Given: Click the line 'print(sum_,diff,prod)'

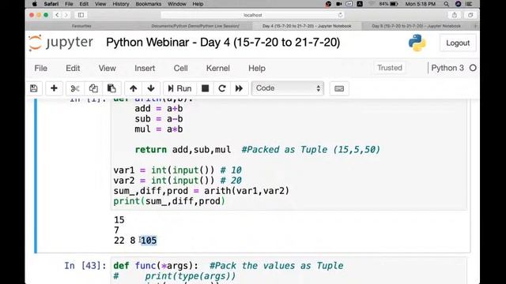Looking at the screenshot, I should (169, 201).
